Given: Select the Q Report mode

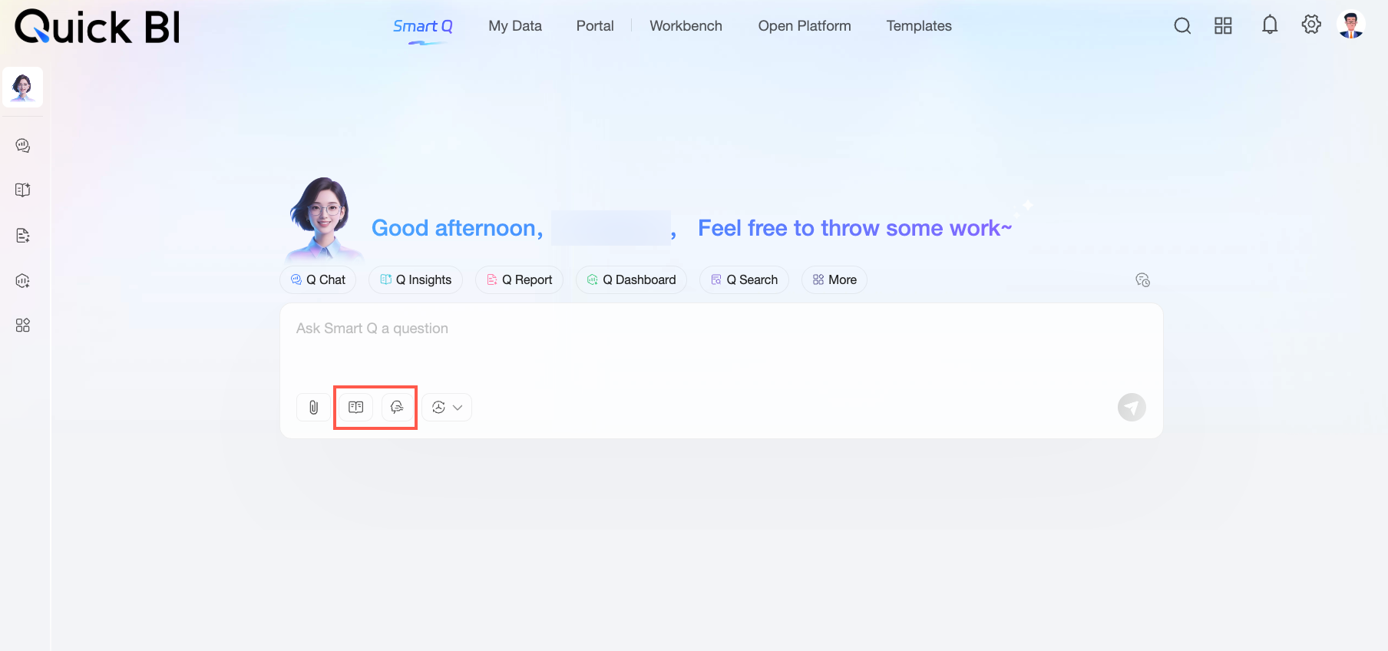Looking at the screenshot, I should pos(519,279).
